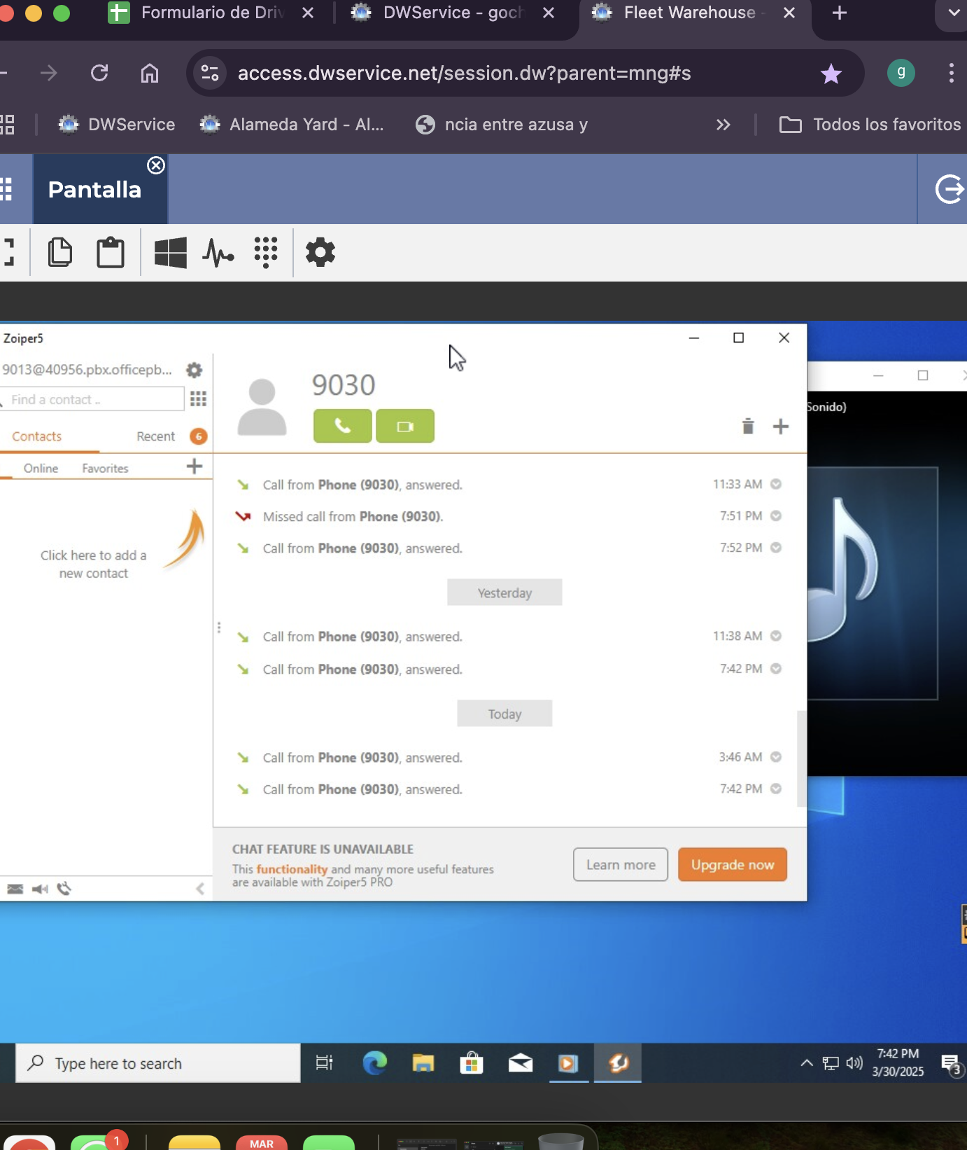Expand options for 3:46 AM call
This screenshot has width=967, height=1150.
776,757
